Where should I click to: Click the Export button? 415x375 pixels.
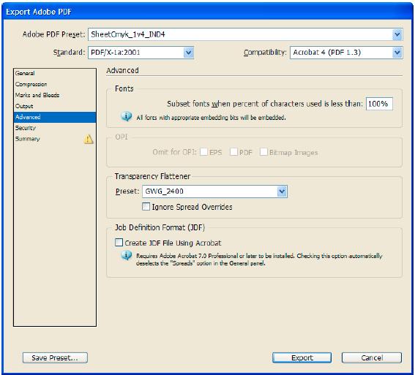click(302, 358)
